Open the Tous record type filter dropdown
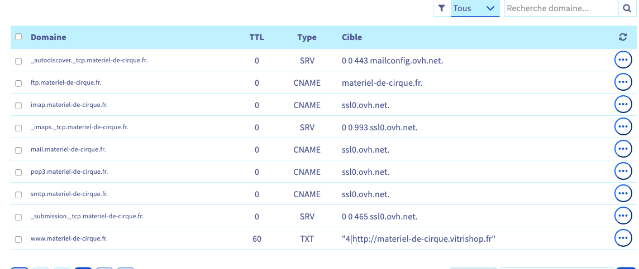 [x=475, y=8]
